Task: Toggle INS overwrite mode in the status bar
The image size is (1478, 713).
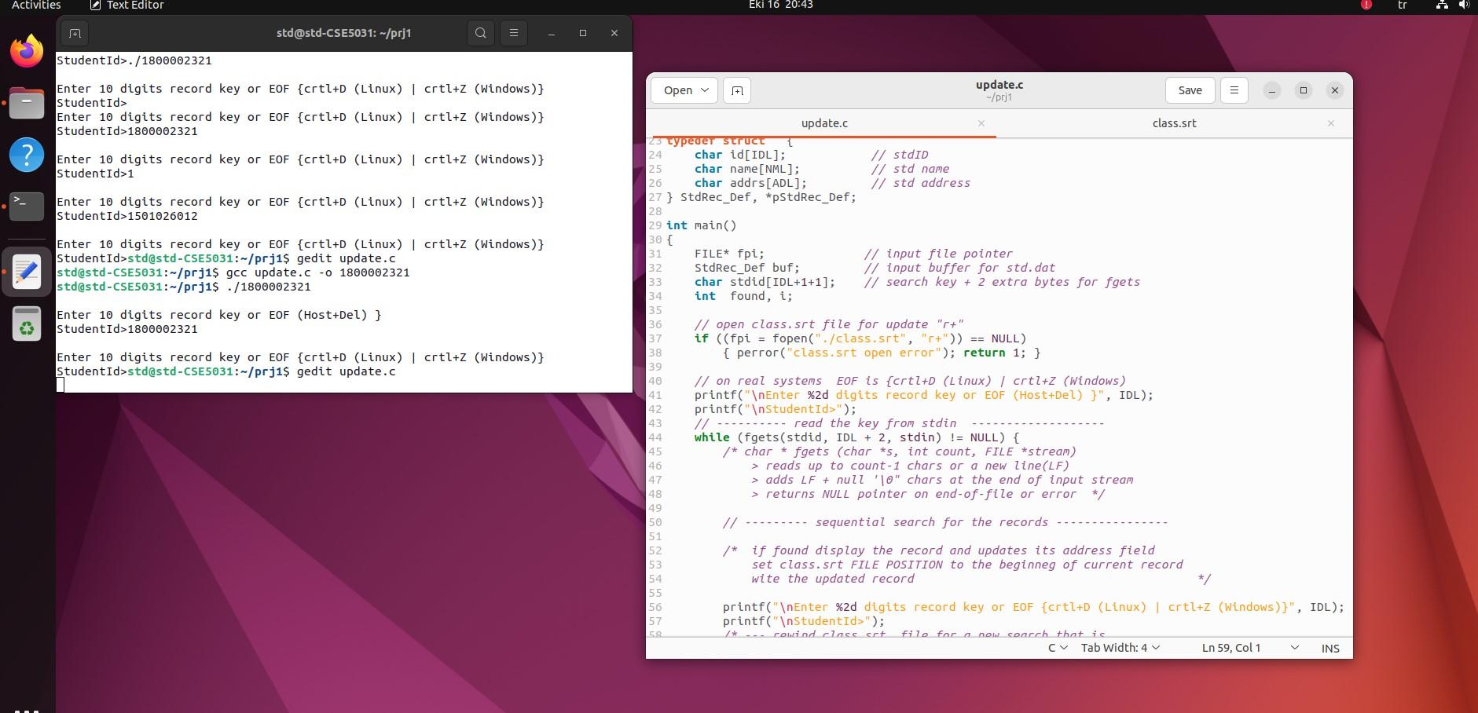Action: (x=1330, y=648)
